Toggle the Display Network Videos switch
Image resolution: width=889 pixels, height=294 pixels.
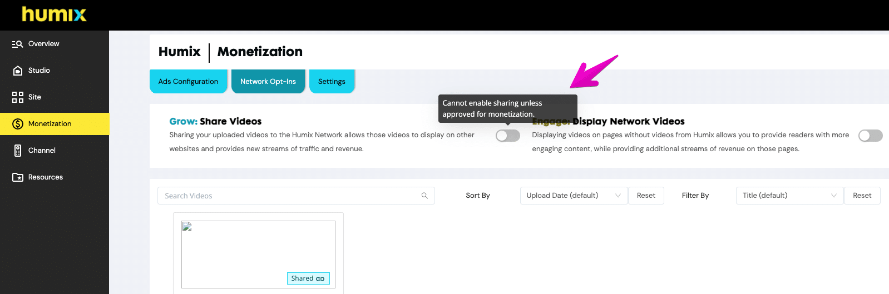point(871,136)
